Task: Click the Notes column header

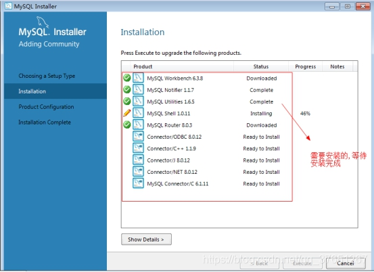Action: [x=337, y=66]
